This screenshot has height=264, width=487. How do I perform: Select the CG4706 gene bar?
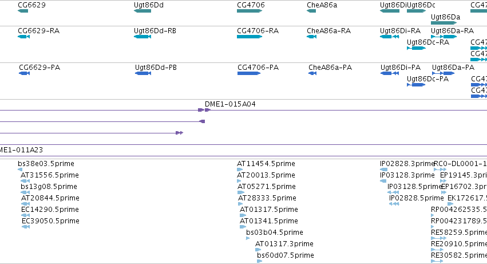click(x=250, y=11)
